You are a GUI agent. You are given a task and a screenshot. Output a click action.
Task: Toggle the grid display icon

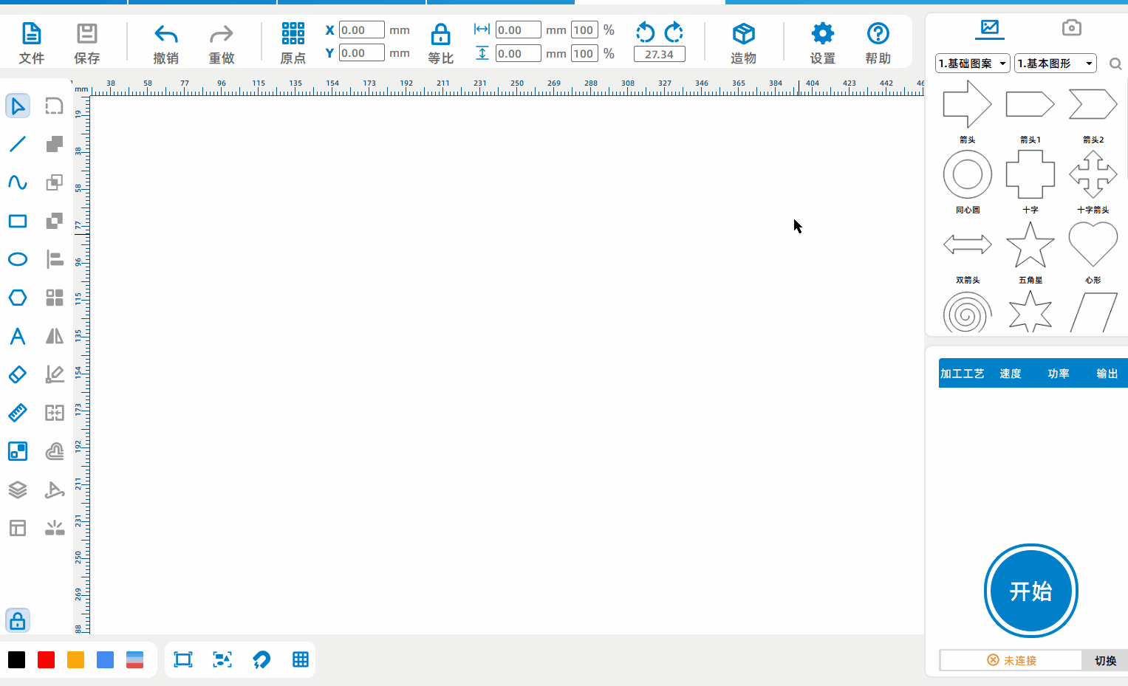pyautogui.click(x=301, y=659)
